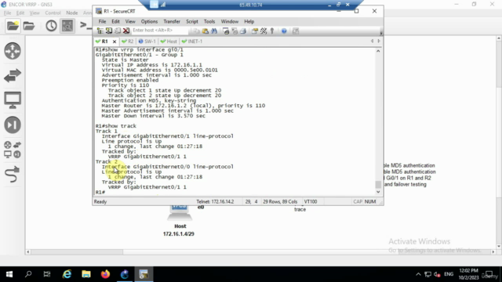Viewport: 502px width, 282px height.
Task: Click GNS3 Snapshot clock icon
Action: (x=51, y=26)
